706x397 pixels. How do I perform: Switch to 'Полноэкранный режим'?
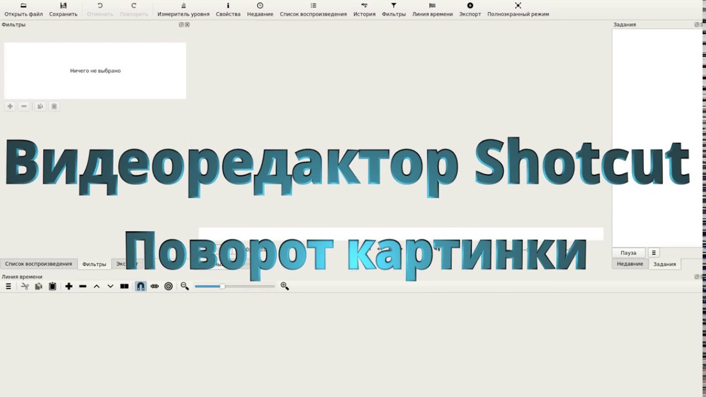pos(518,9)
